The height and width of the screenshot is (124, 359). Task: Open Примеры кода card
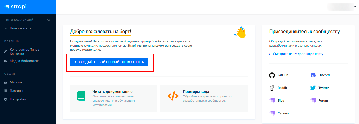(x=204, y=98)
